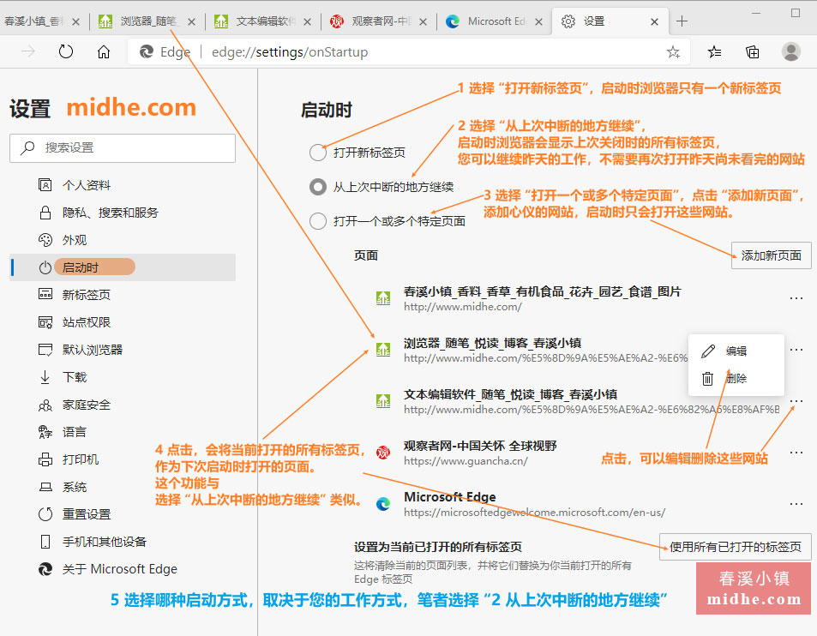Close the 浏览器_随笔 tab
Image resolution: width=817 pixels, height=636 pixels.
(191, 22)
